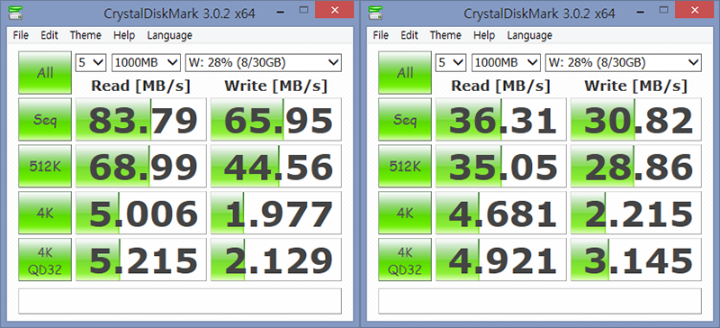This screenshot has width=720, height=328.
Task: Open test count dropdown (5) in right window
Action: (x=451, y=62)
